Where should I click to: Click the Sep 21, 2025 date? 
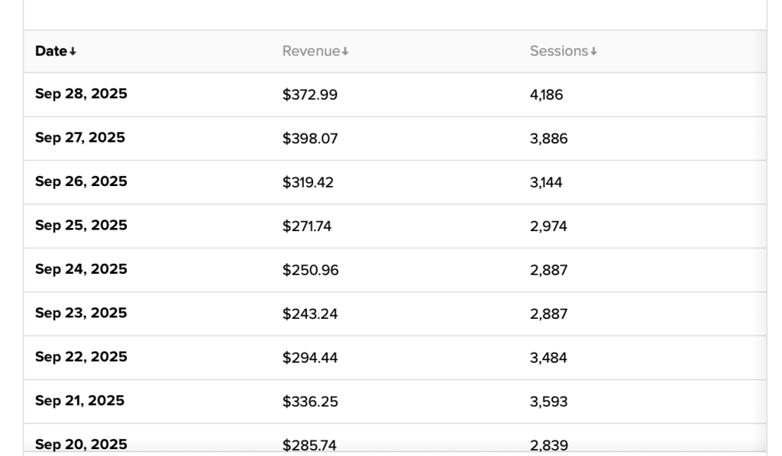click(x=79, y=401)
